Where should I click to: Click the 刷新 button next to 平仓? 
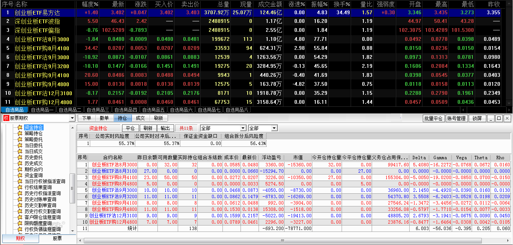[148, 128]
